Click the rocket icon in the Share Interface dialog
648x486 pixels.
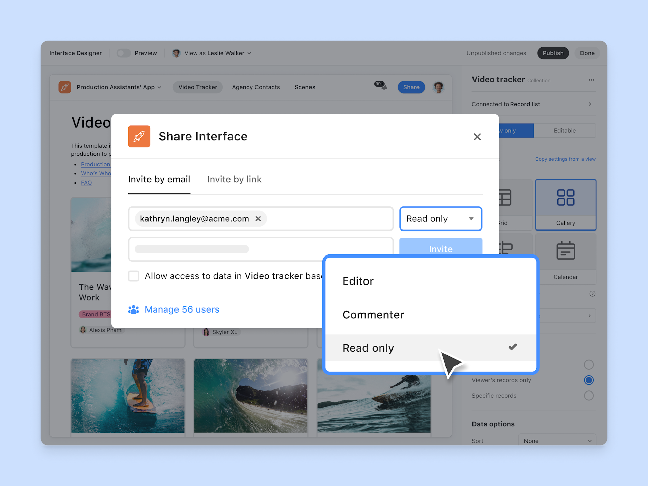(x=139, y=136)
